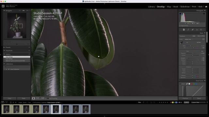The height and width of the screenshot is (117, 209).
Task: Collapse the Tone Curve panel
Action: click(x=205, y=81)
